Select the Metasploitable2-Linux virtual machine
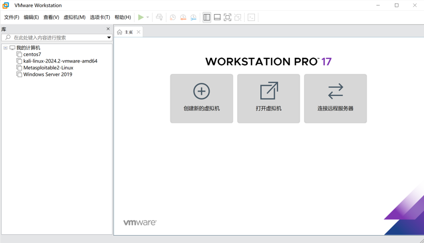 [x=48, y=68]
